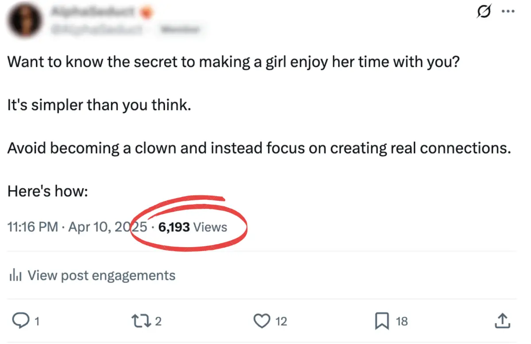This screenshot has height=344, width=531.
Task: Click the like count number 12
Action: coord(281,321)
